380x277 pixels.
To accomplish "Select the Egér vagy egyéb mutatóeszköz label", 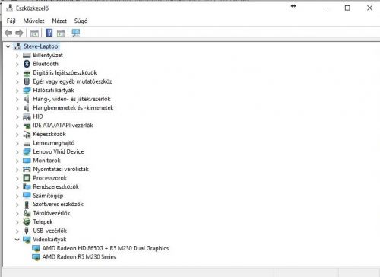I will (x=72, y=81).
